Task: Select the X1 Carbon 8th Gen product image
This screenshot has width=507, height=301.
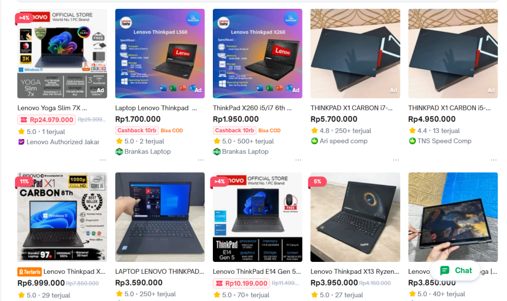Action: 62,217
